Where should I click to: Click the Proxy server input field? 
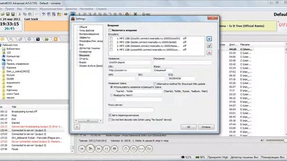[x=132, y=110]
